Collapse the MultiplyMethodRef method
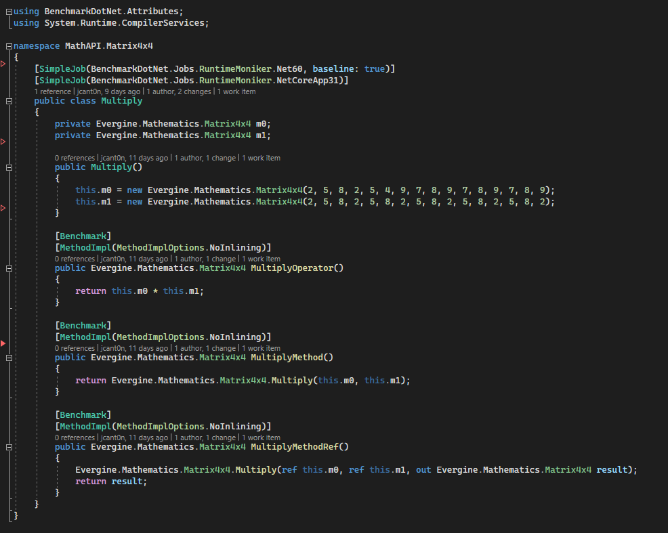 tap(9, 448)
